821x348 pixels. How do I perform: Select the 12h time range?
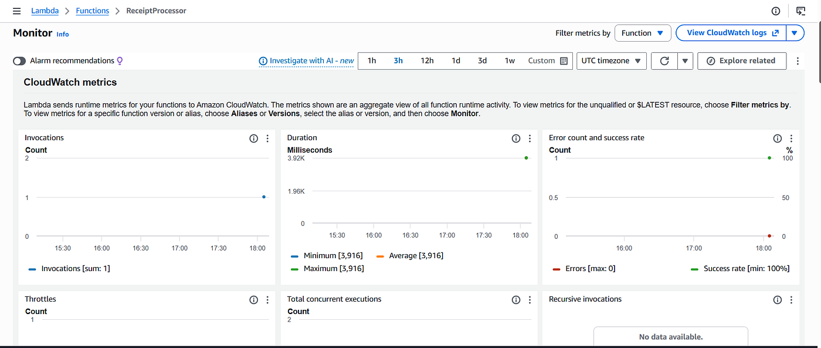point(427,60)
